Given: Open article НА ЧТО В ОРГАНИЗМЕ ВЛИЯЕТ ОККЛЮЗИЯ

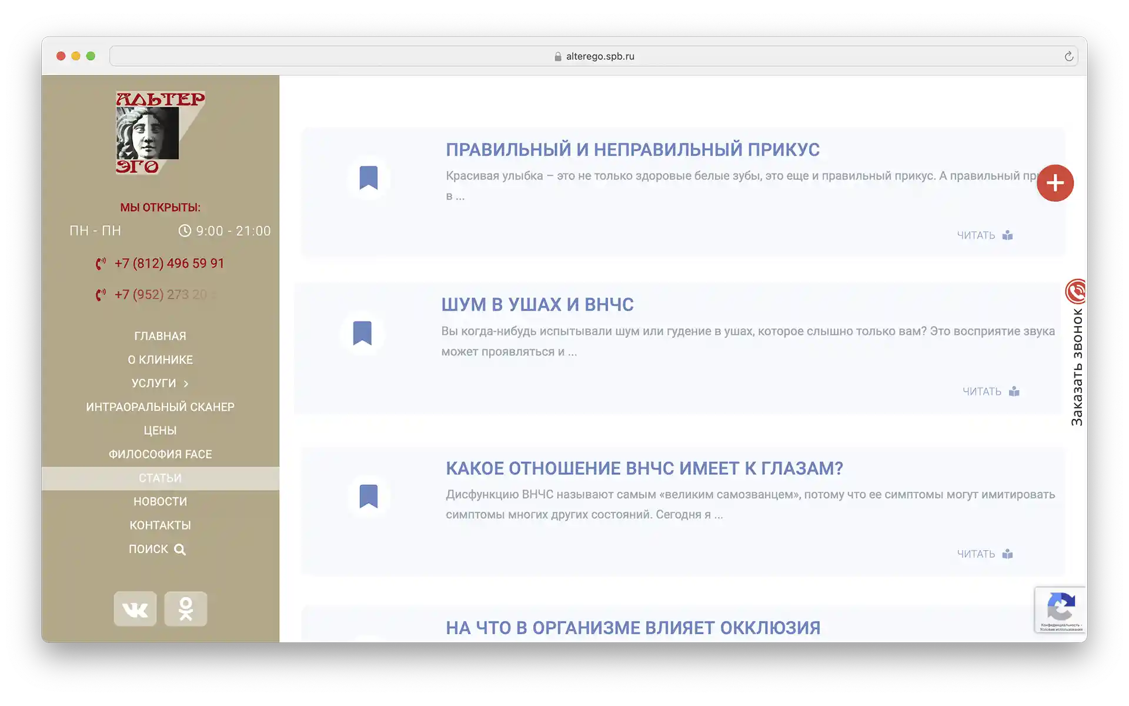Looking at the screenshot, I should point(633,628).
